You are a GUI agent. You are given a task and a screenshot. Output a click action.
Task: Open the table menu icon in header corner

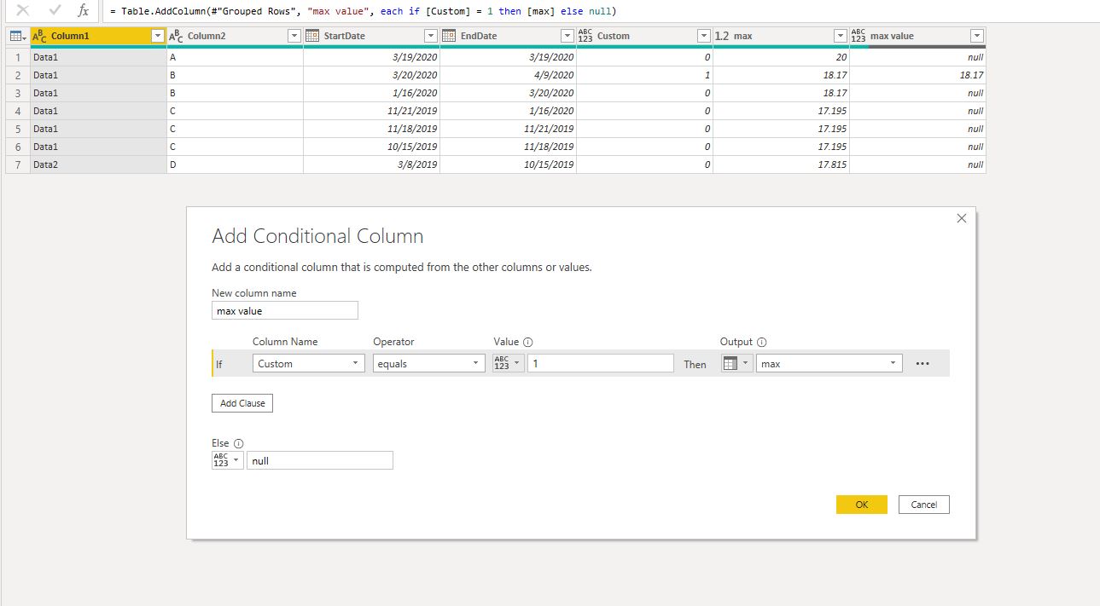17,36
